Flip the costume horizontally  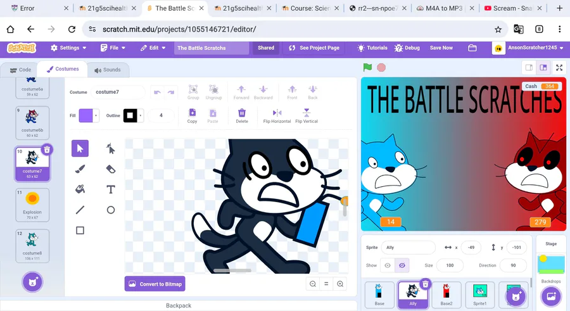(x=277, y=116)
